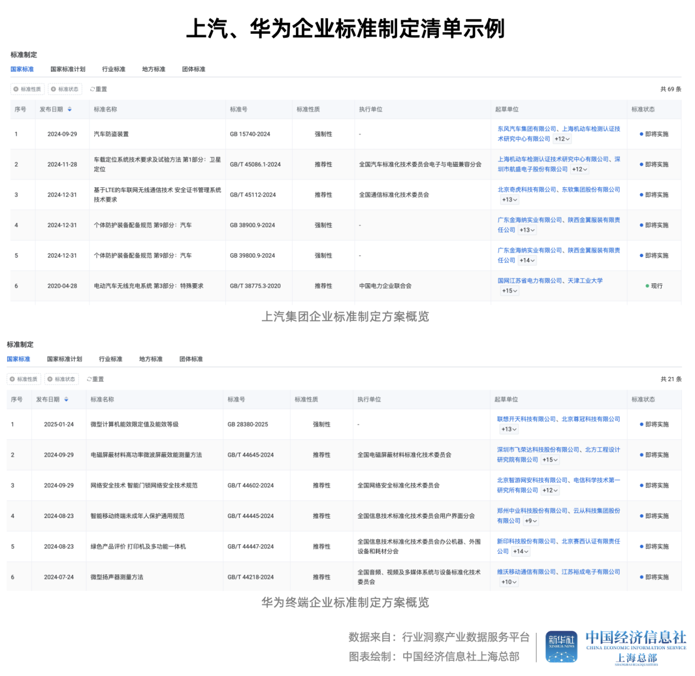Expand the +12 drafting units for 汽车防盗装置
695x676 pixels.
(x=561, y=138)
